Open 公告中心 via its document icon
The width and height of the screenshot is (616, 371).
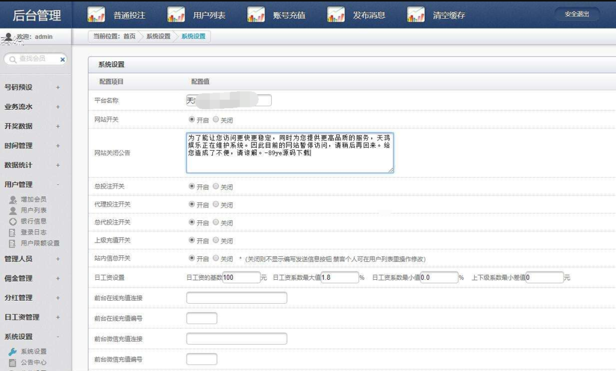tap(13, 361)
